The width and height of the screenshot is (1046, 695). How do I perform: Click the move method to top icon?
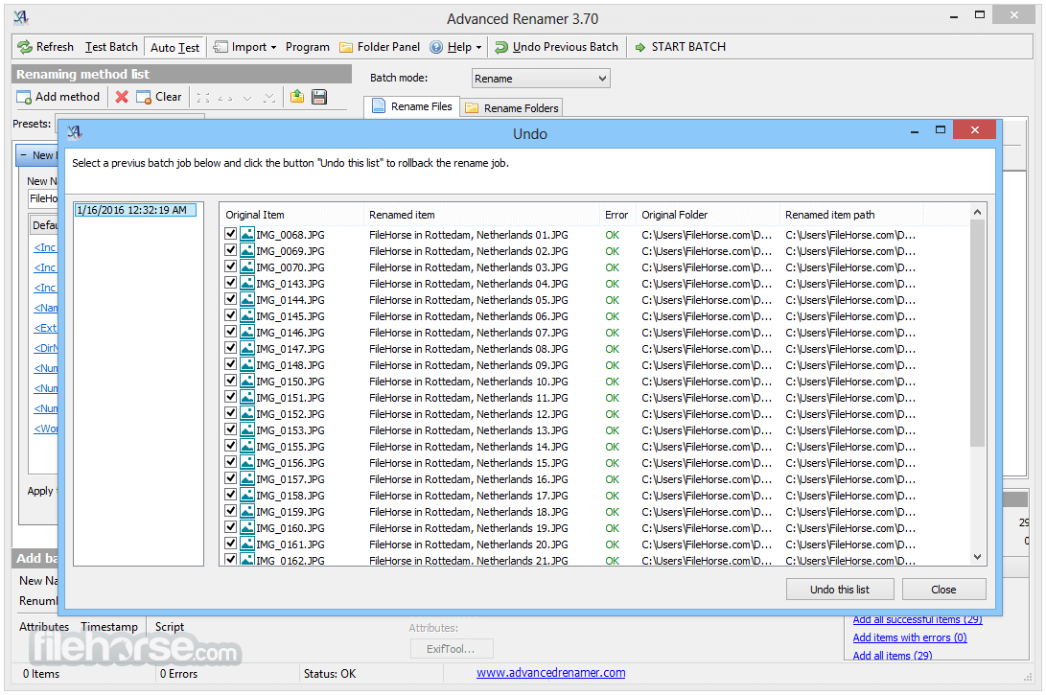pyautogui.click(x=203, y=98)
